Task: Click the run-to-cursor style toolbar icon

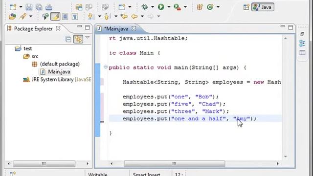Action: tap(45, 16)
